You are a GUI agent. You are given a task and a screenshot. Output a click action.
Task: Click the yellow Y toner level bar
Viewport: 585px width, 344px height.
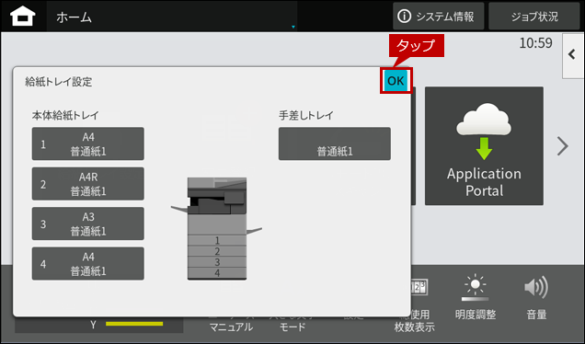[134, 324]
